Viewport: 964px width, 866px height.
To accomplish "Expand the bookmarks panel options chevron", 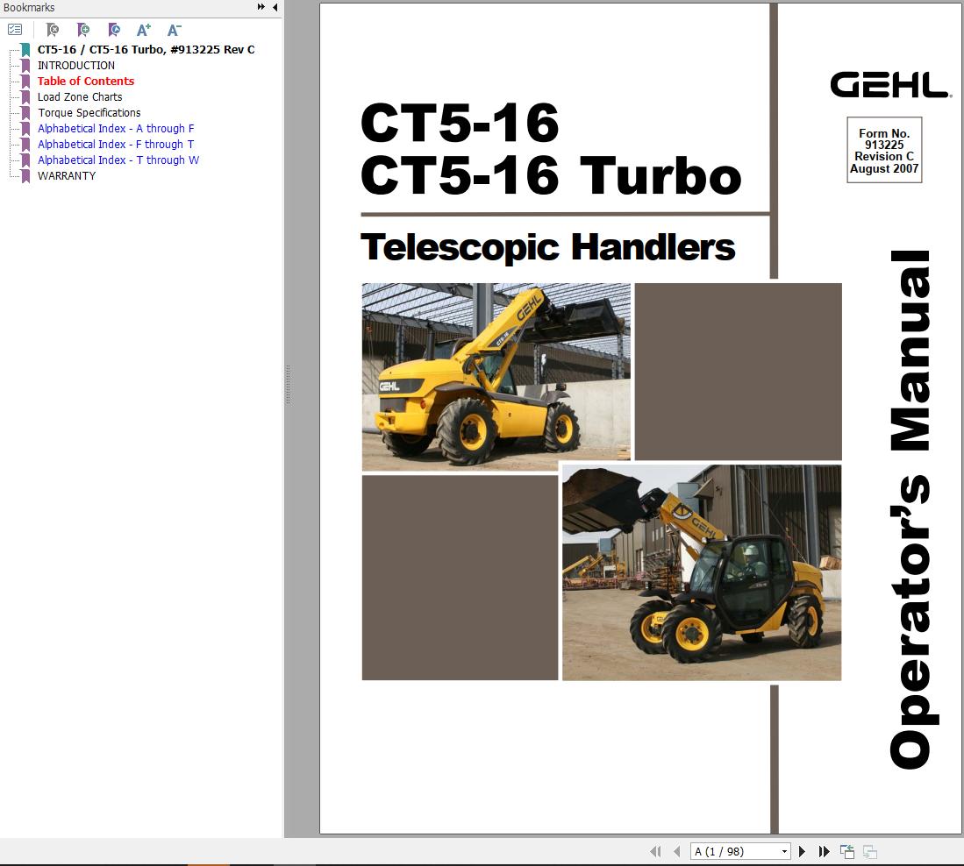I will [260, 7].
